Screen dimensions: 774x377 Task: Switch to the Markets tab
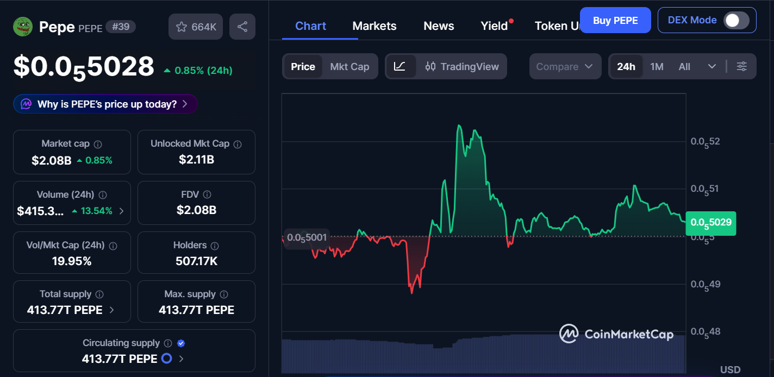[x=374, y=26]
